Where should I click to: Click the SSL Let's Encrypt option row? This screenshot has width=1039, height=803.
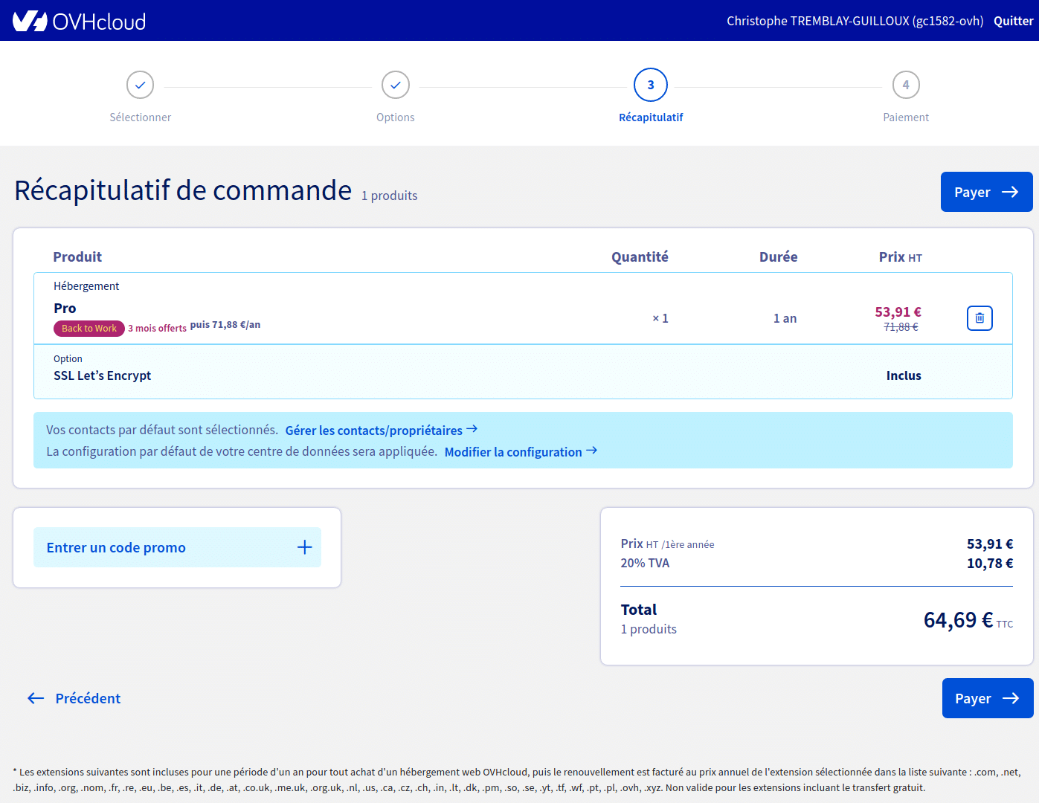tap(523, 372)
